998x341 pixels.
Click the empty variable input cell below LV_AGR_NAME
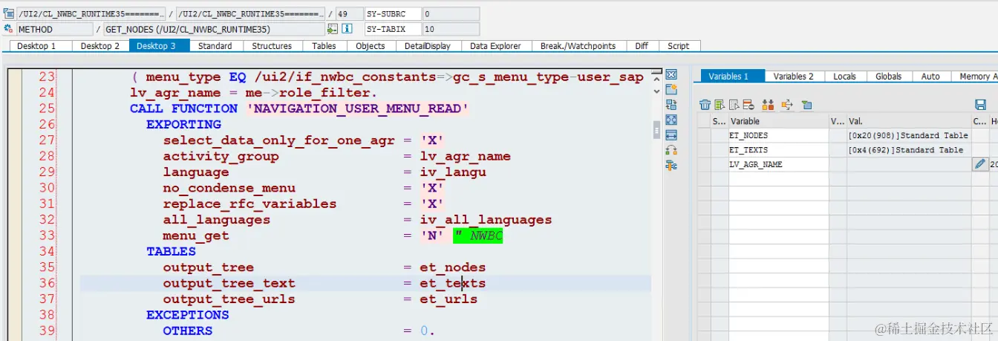pos(778,179)
